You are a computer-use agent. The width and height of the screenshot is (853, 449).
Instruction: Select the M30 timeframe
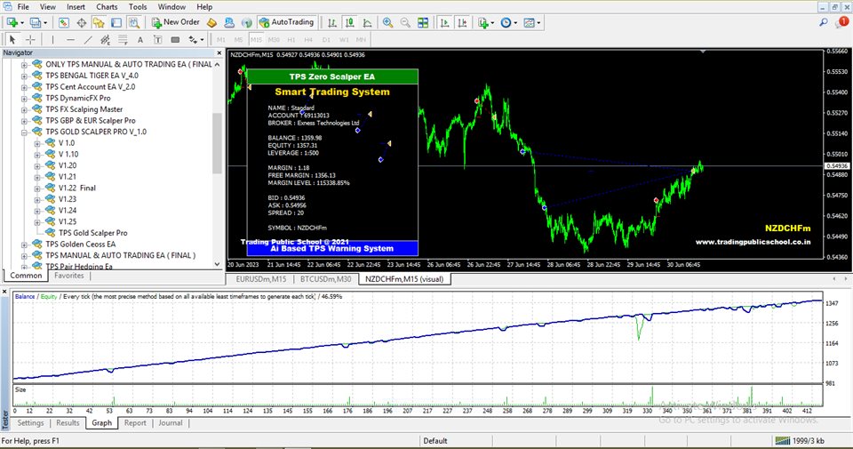(274, 40)
